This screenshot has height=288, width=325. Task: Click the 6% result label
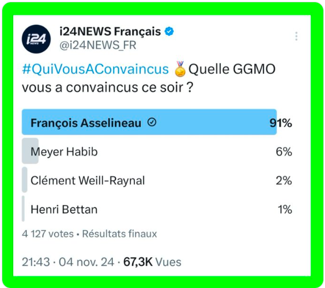284,152
